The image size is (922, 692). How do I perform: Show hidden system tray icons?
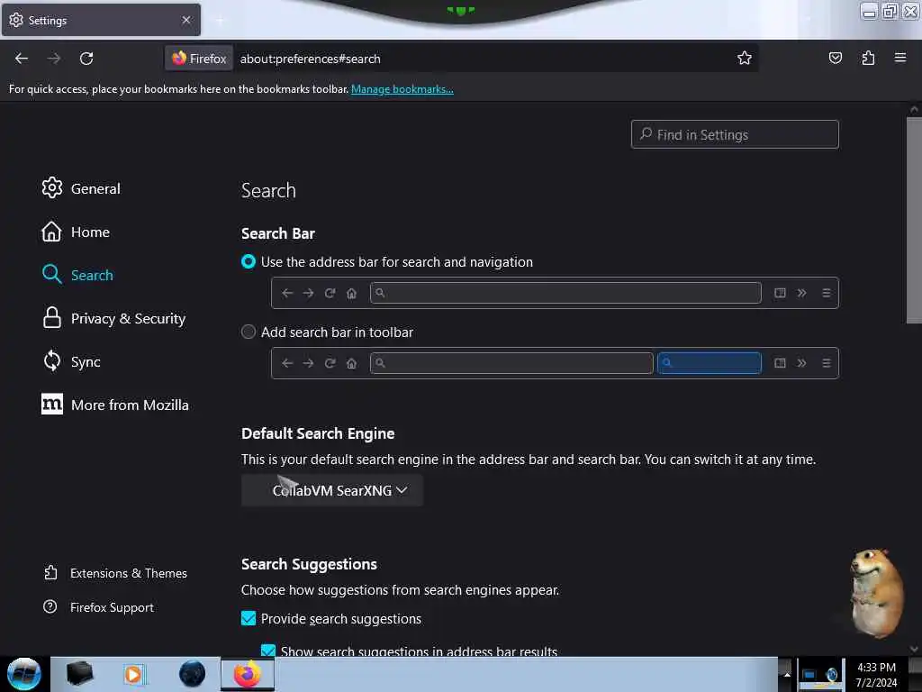787,675
